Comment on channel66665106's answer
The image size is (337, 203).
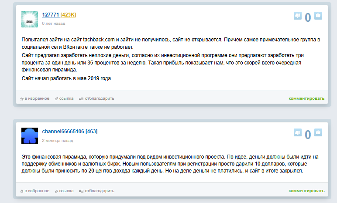306,191
